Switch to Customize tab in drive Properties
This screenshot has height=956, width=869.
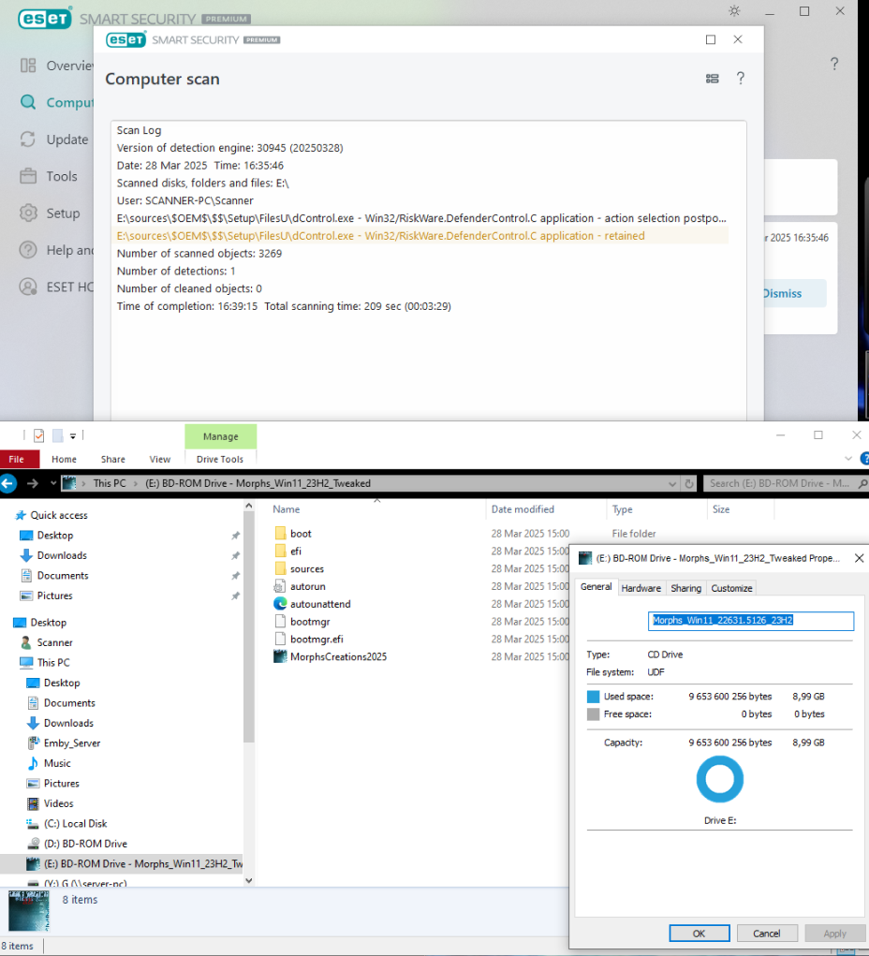tap(731, 588)
